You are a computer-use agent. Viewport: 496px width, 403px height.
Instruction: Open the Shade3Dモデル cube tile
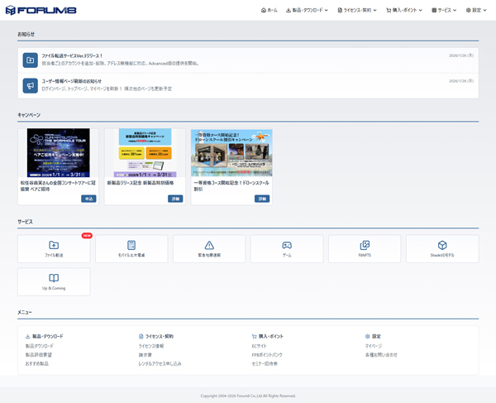[442, 248]
